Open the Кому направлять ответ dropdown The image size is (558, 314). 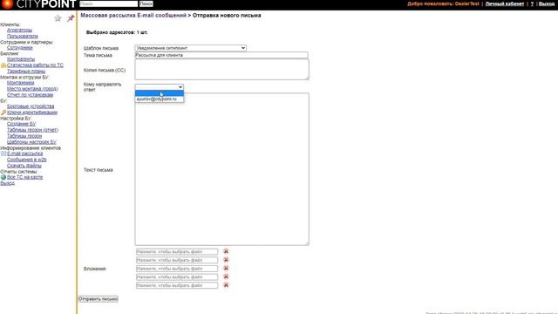click(159, 87)
